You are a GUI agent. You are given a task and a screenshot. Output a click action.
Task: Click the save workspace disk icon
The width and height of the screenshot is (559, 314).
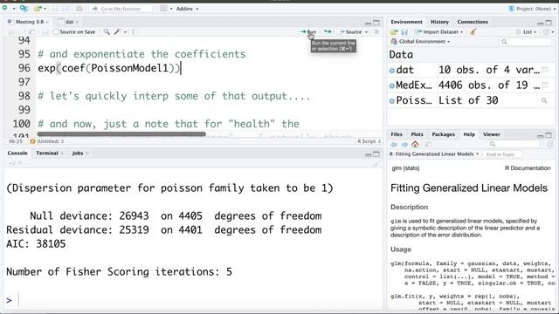tap(404, 32)
